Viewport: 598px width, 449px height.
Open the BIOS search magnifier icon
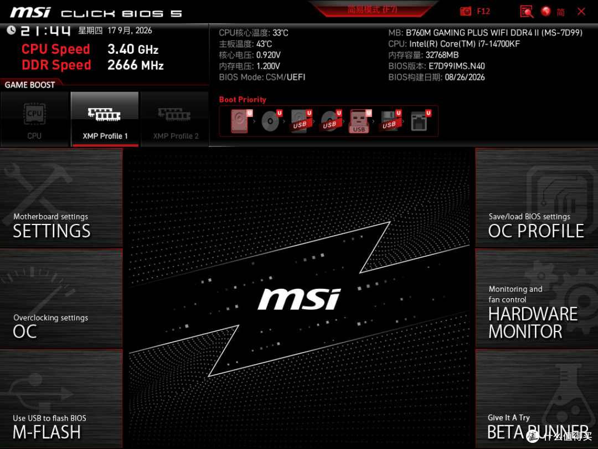coord(527,12)
